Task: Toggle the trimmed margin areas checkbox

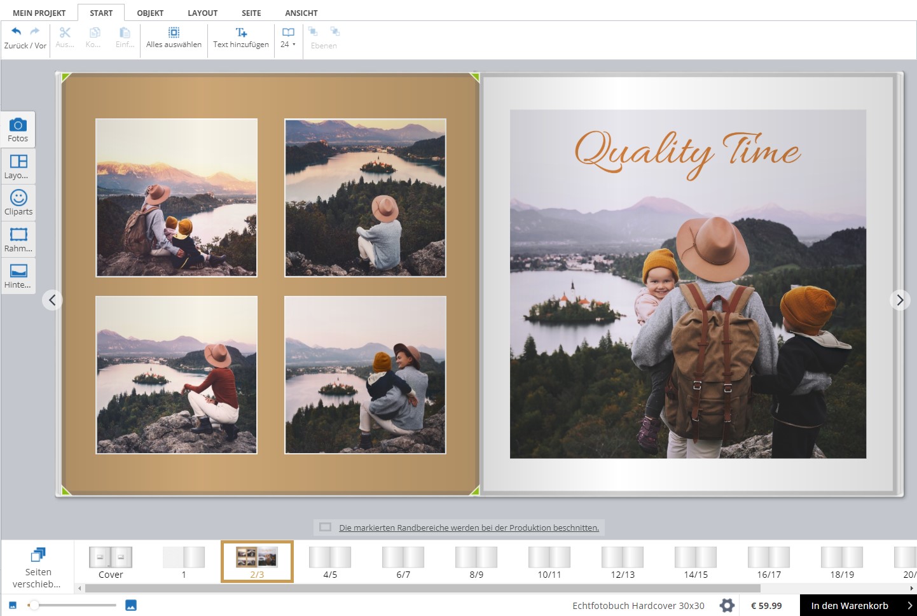Action: [x=326, y=528]
